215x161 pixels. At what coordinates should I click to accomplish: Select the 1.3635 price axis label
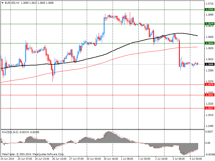pyautogui.click(x=210, y=48)
